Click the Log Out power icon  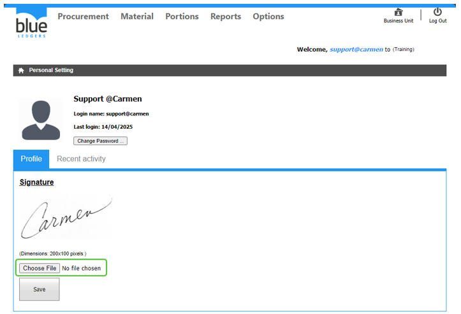coord(437,12)
